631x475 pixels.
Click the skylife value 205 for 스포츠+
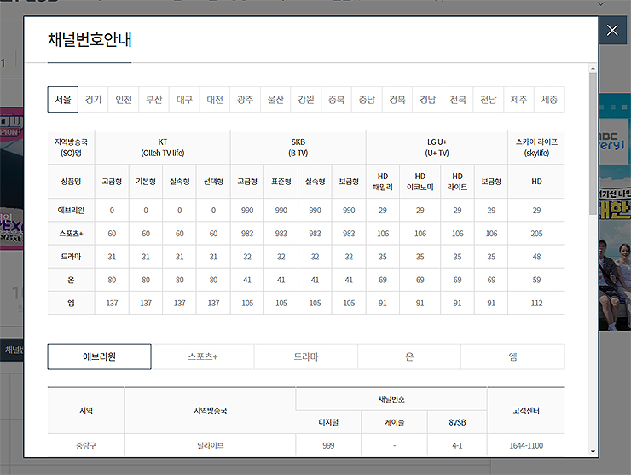(536, 234)
